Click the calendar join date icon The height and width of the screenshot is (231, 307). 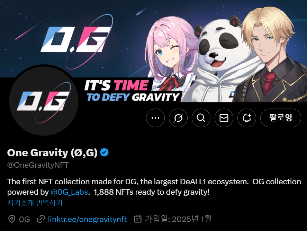coord(138,219)
